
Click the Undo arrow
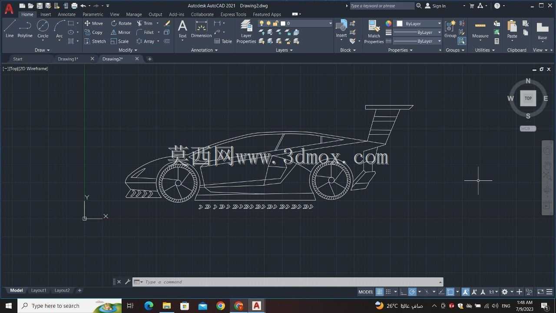[x=83, y=6]
